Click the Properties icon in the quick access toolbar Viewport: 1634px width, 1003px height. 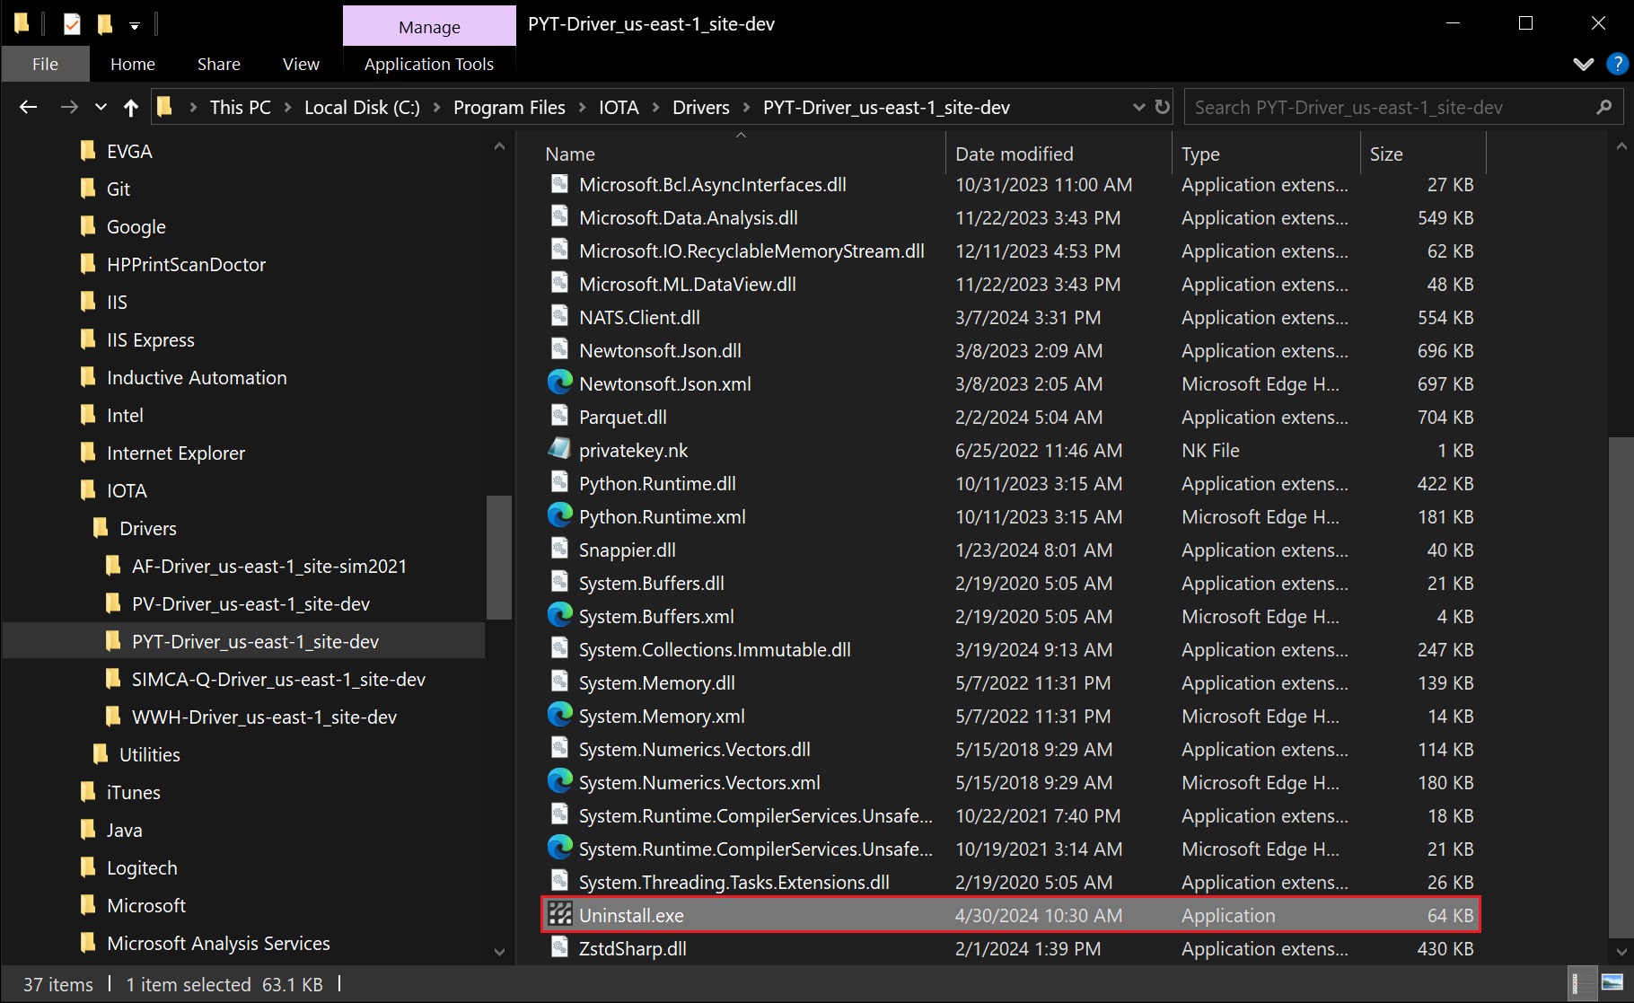coord(73,24)
